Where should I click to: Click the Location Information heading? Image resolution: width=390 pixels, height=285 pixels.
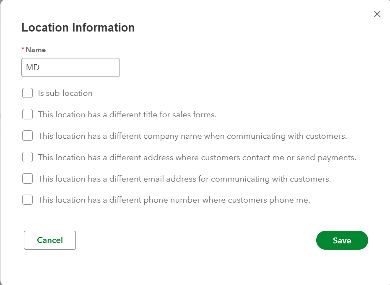[x=78, y=28]
